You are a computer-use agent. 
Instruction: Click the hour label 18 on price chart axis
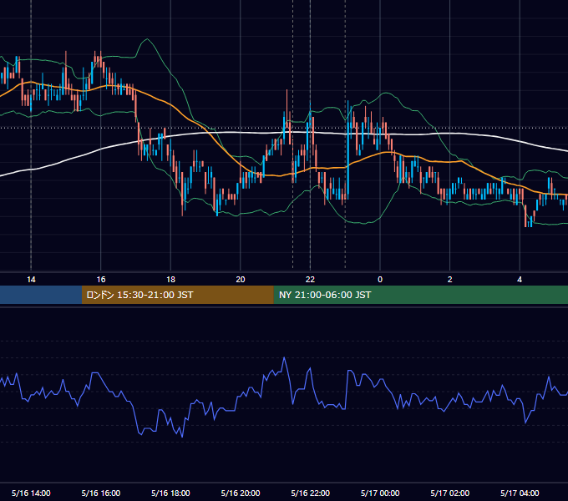click(170, 280)
